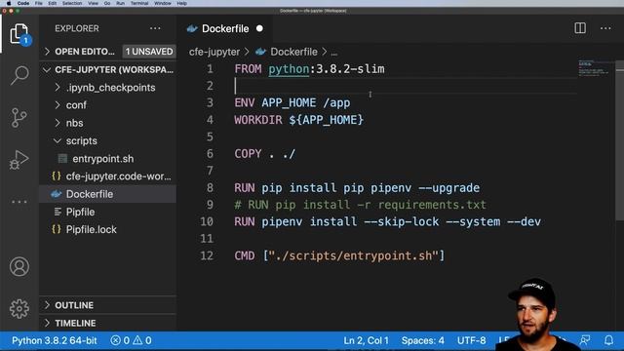Click the warnings count in status bar
This screenshot has height=351, width=624.
(142, 340)
